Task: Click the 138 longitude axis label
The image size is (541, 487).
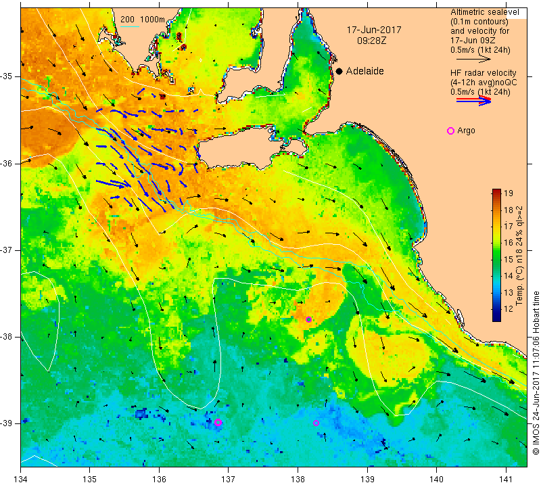Action: pyautogui.click(x=298, y=479)
